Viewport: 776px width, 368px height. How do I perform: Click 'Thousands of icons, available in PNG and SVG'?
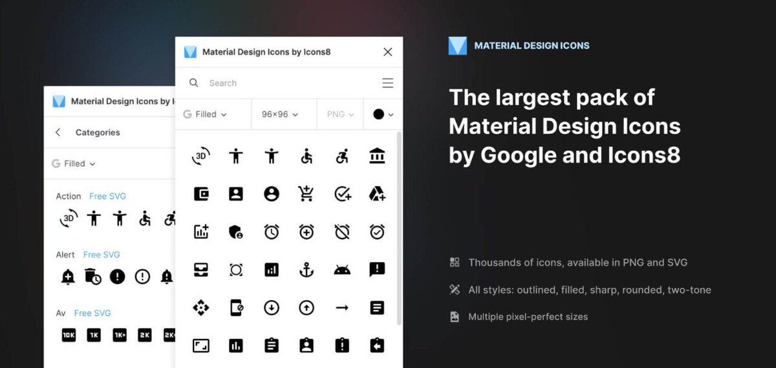[577, 263]
